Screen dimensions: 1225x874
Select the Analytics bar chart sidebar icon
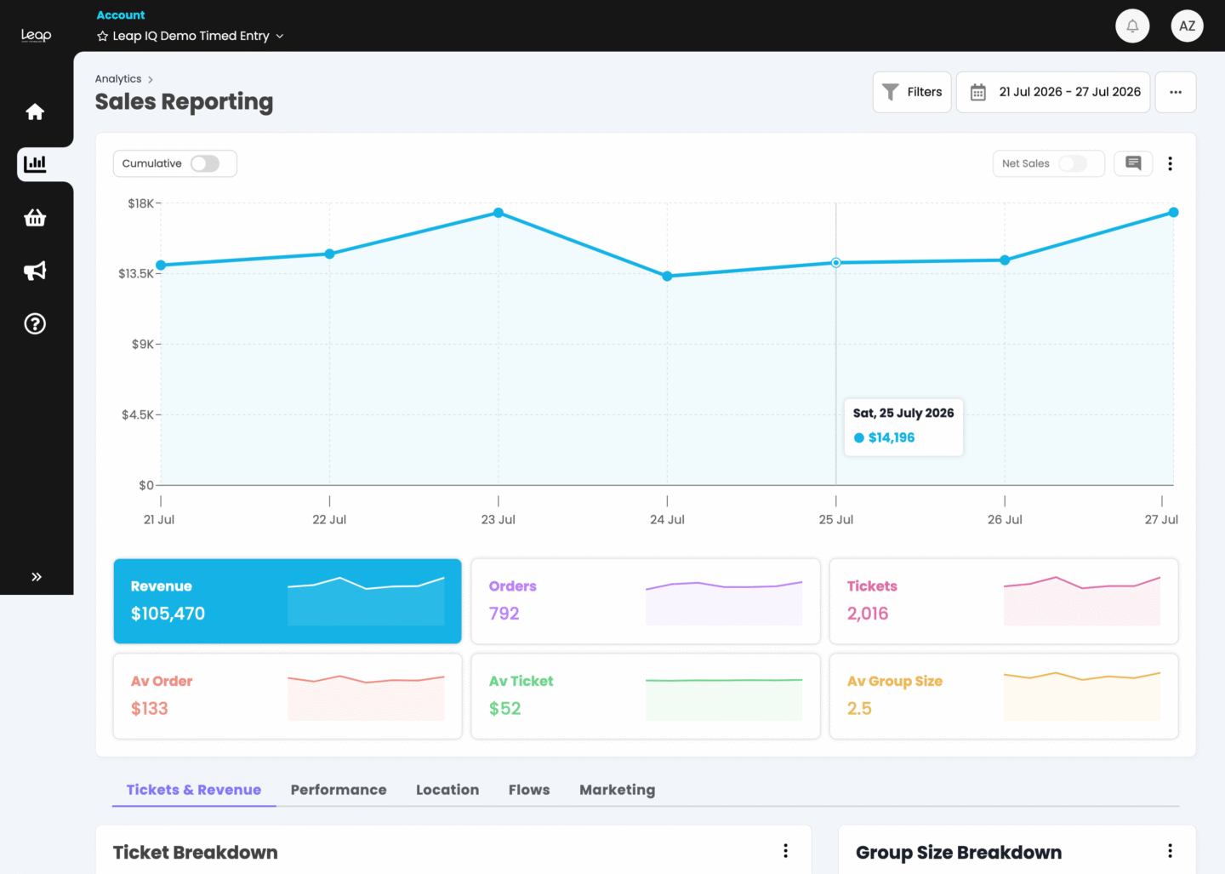tap(35, 164)
